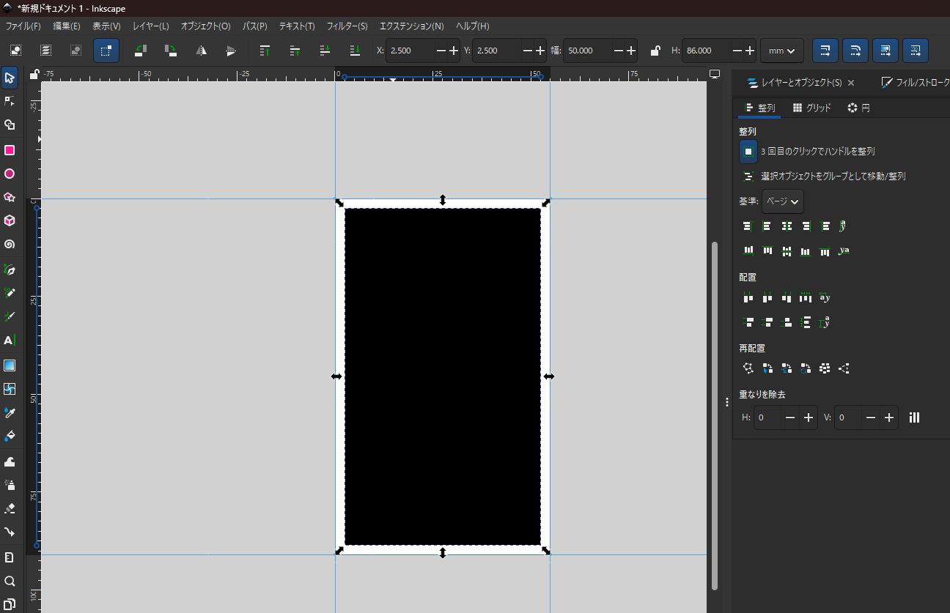Click Raise selection to top icon
The width and height of the screenshot is (950, 613).
click(265, 51)
